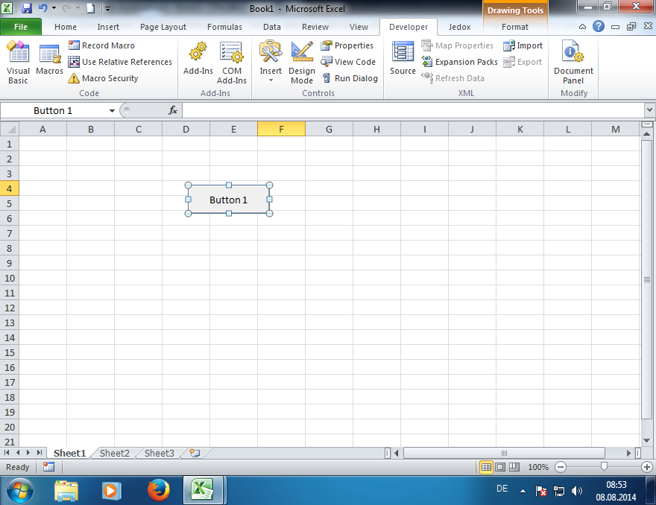Save the workbook from Quick Access Toolbar

[x=27, y=8]
